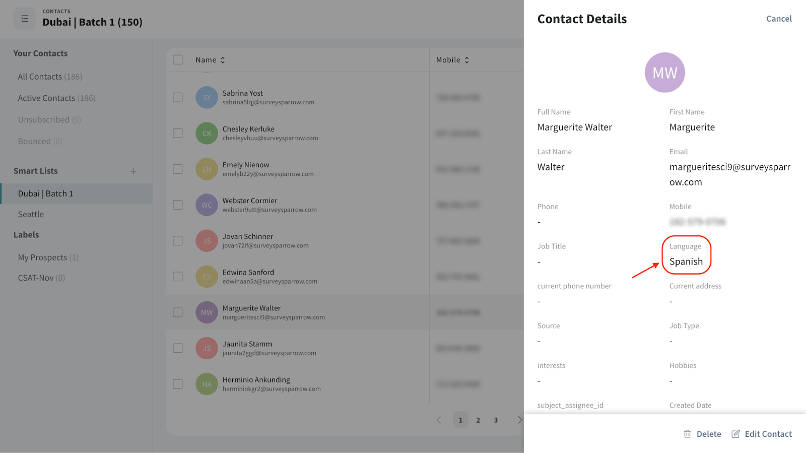This screenshot has height=453, width=806.
Task: Click Herminio Ankunding's HA avatar
Action: [207, 384]
